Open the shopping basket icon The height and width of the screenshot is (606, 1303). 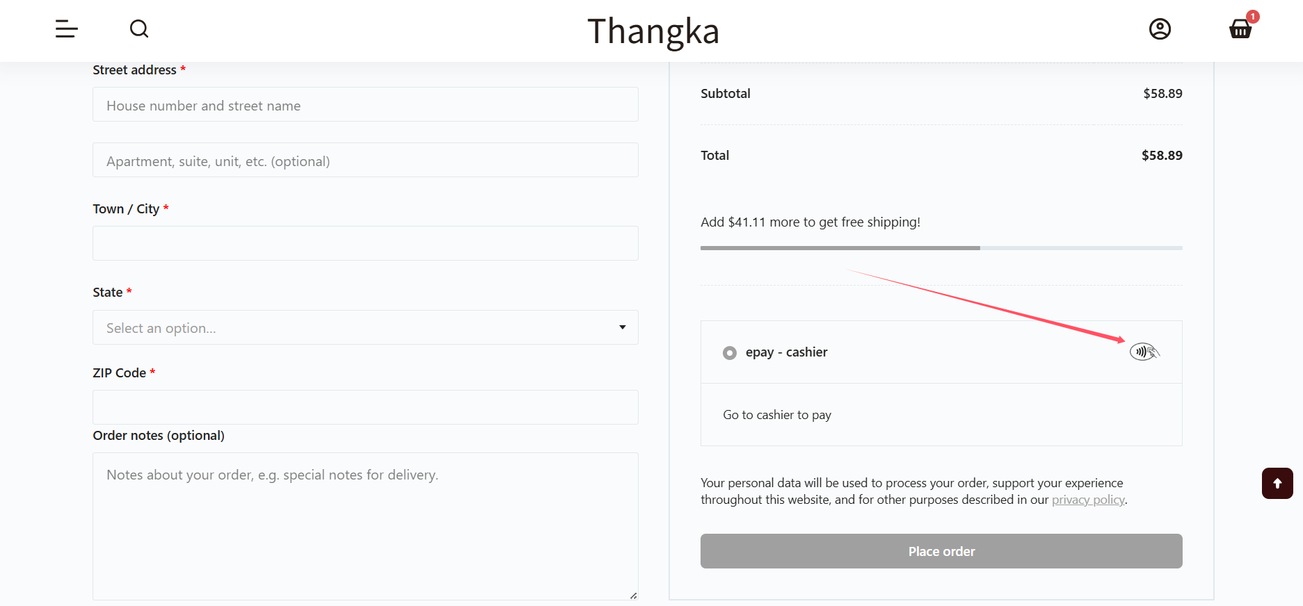1240,29
